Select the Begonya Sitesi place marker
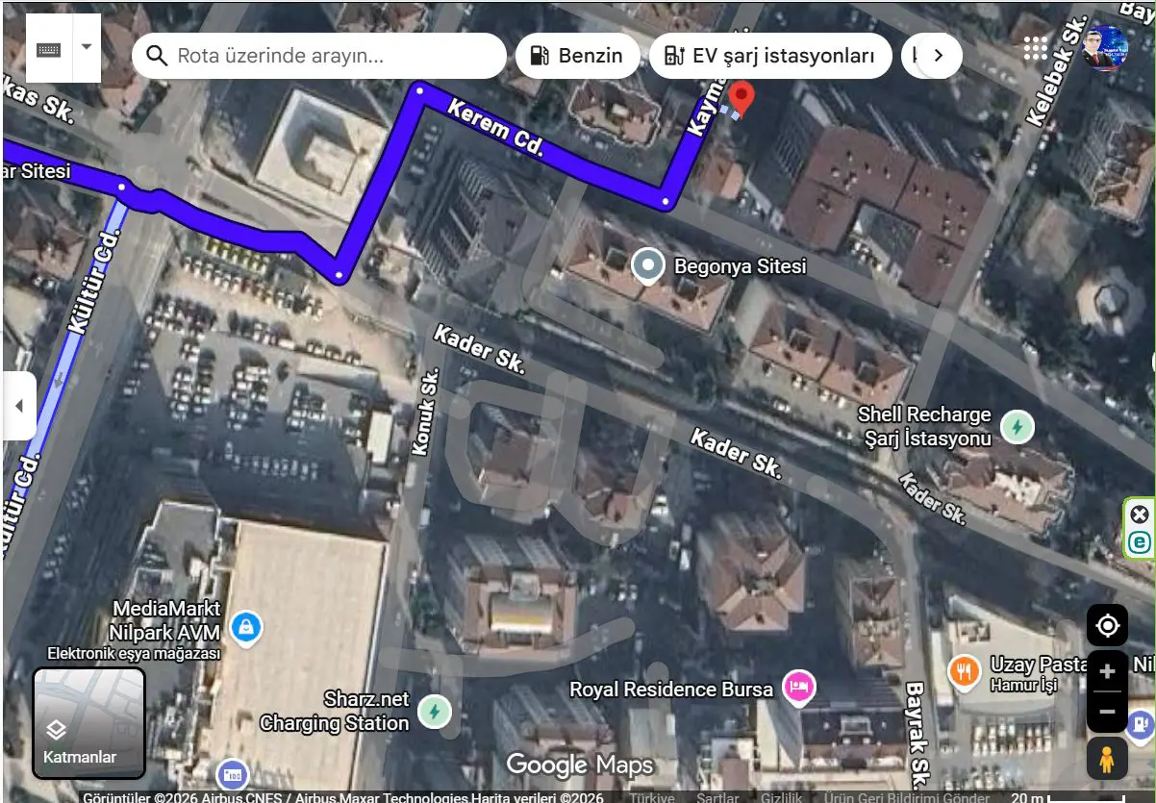The height and width of the screenshot is (803, 1156). pos(648,265)
